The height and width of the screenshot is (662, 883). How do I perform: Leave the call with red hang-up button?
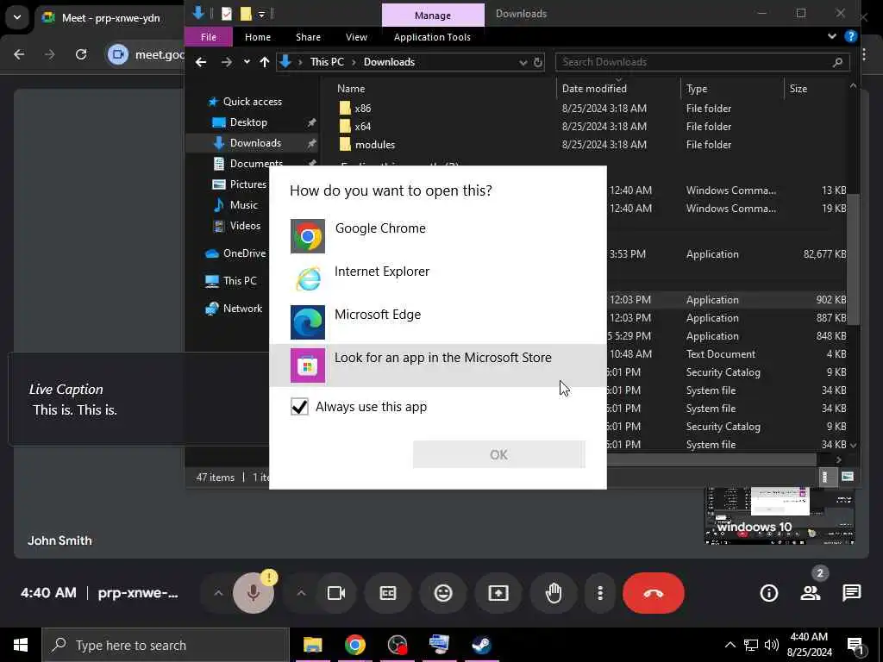(x=654, y=593)
